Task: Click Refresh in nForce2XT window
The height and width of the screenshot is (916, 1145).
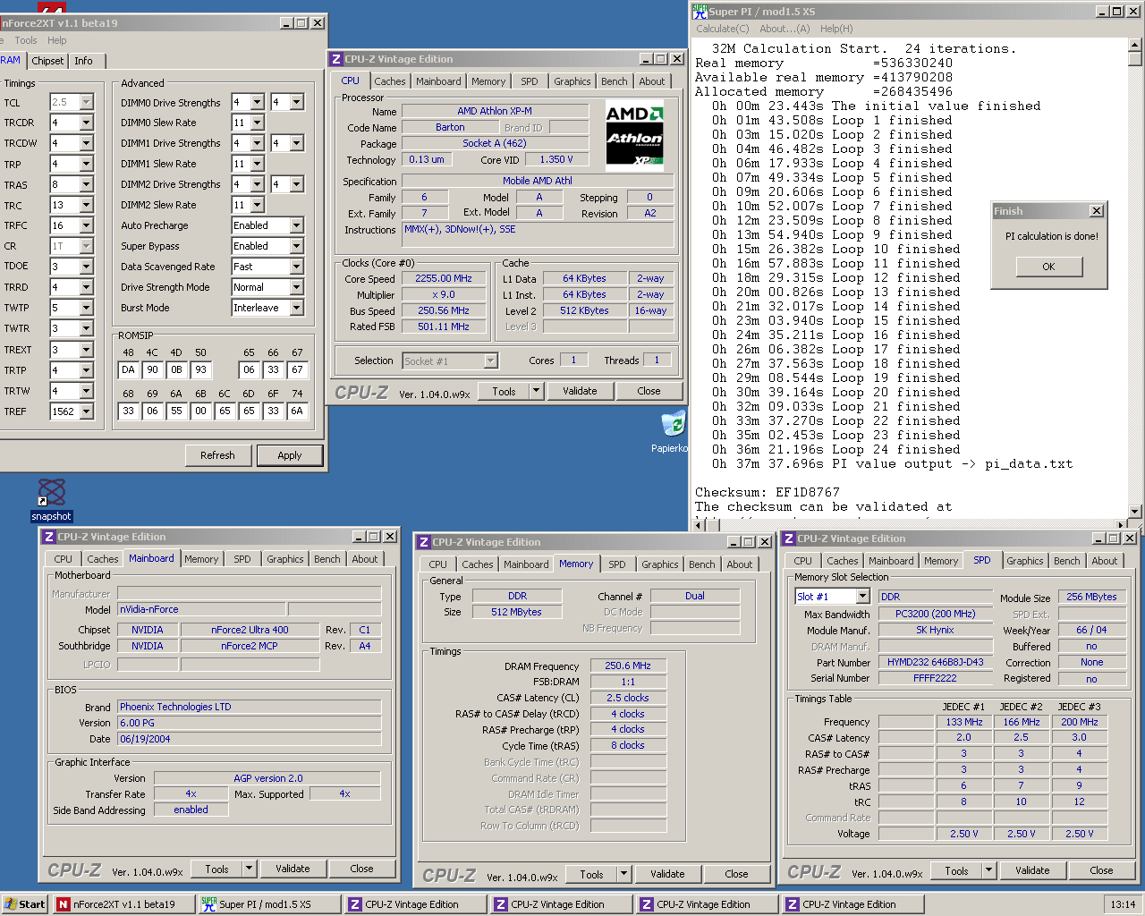Action: [x=217, y=455]
